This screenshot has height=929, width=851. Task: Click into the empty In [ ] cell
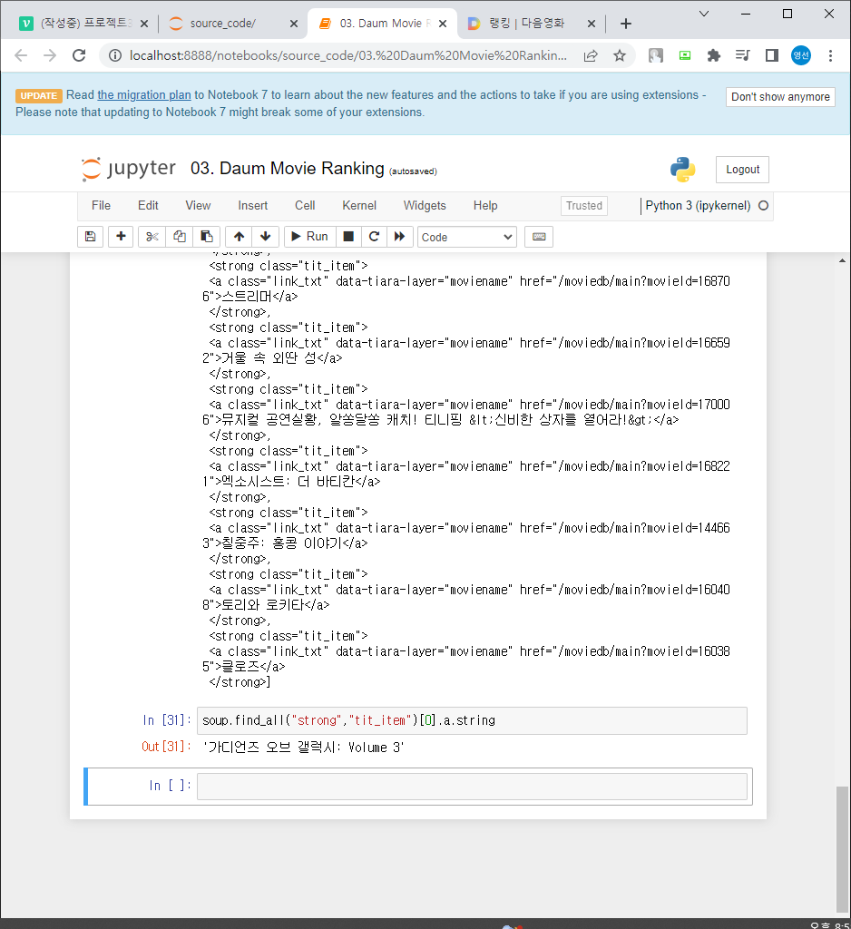pos(472,787)
